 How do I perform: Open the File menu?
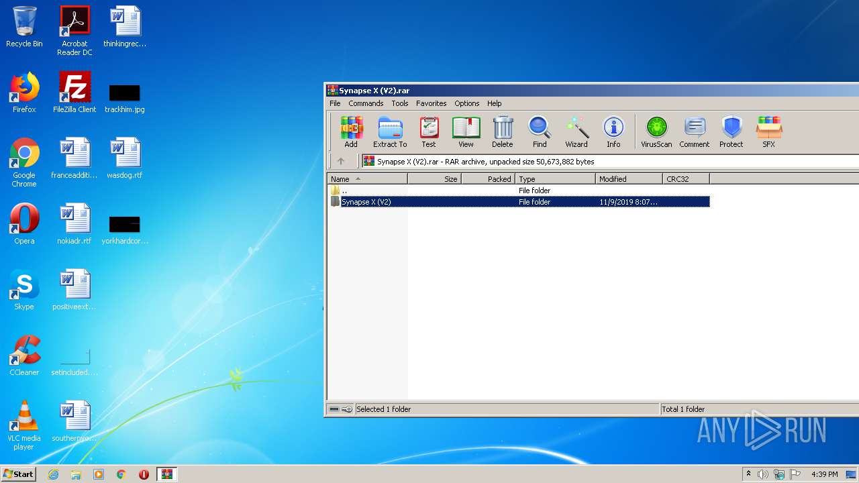335,103
